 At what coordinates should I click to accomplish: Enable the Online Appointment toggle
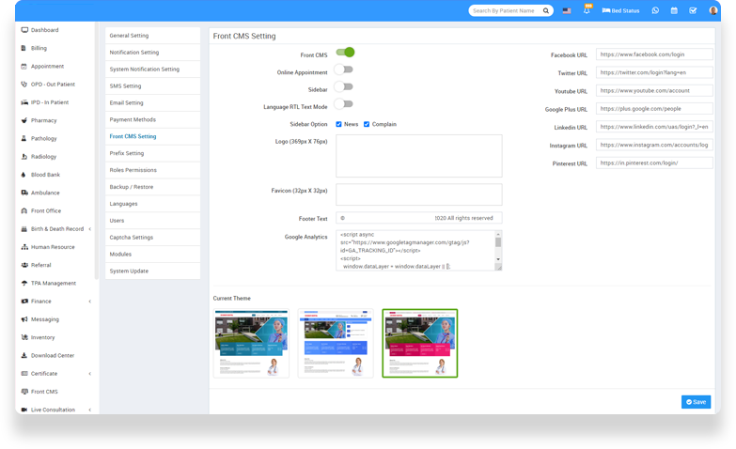pyautogui.click(x=344, y=70)
